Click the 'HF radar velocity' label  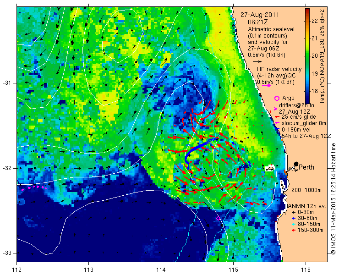click(x=279, y=69)
